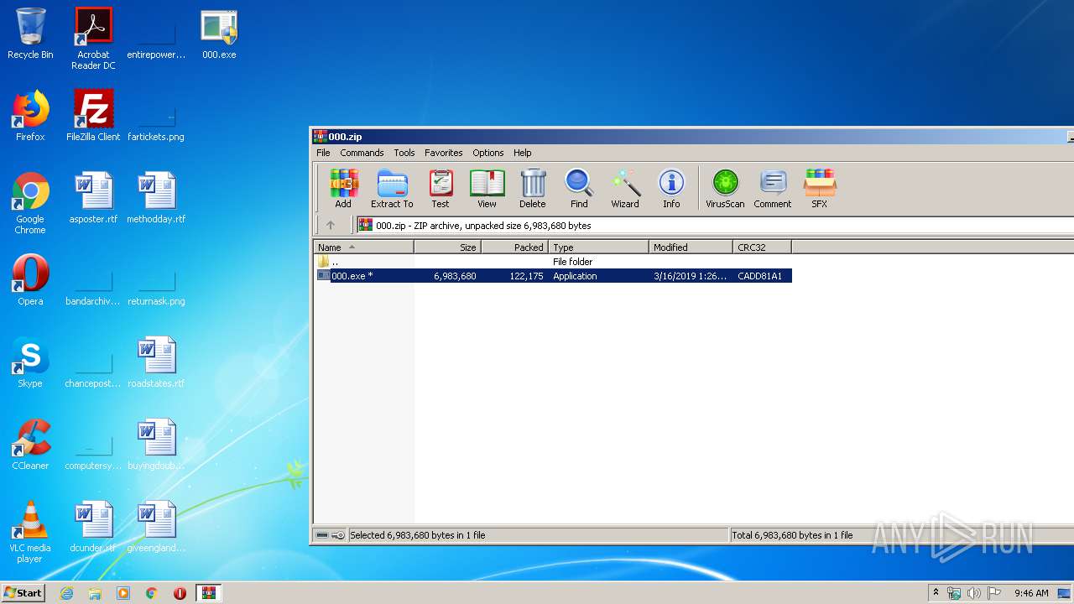This screenshot has height=604, width=1074.
Task: Go up one folder level arrow
Action: click(331, 225)
